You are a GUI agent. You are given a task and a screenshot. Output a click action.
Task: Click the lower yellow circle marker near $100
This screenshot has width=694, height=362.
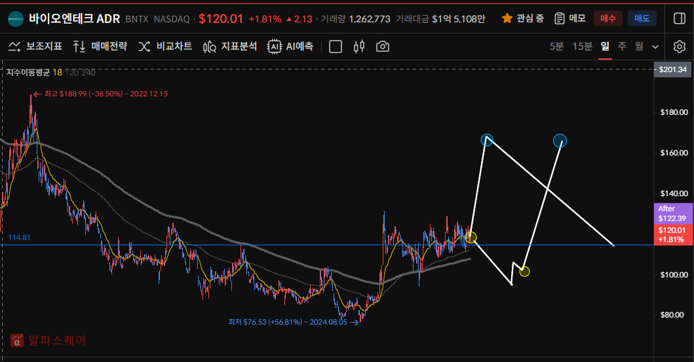524,271
